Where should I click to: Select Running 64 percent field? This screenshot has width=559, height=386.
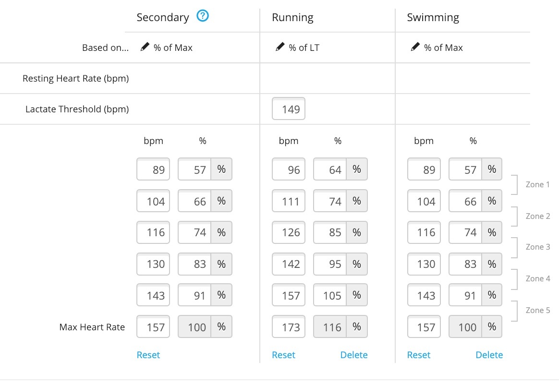pyautogui.click(x=330, y=169)
